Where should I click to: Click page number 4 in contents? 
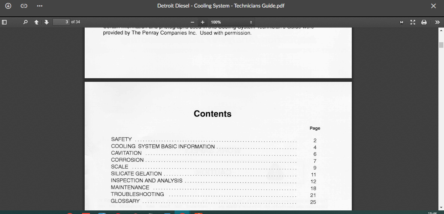[315, 148]
